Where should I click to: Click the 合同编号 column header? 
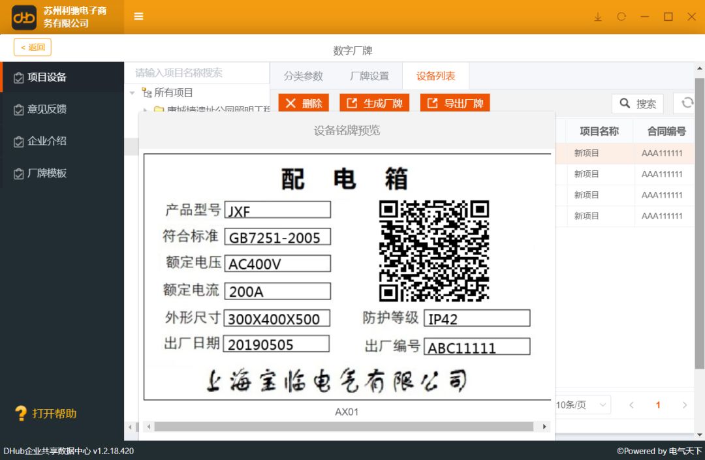[x=666, y=131]
